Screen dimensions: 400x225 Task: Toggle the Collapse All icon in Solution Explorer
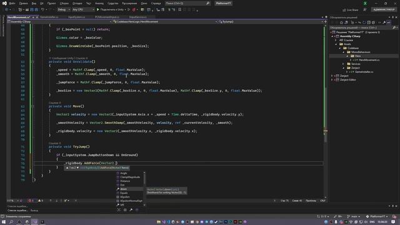click(x=369, y=22)
